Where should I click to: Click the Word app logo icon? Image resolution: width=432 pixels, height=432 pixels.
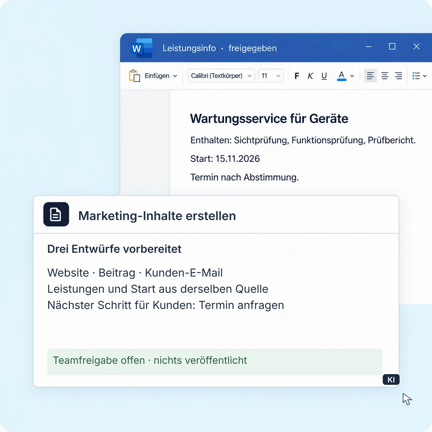pyautogui.click(x=142, y=48)
